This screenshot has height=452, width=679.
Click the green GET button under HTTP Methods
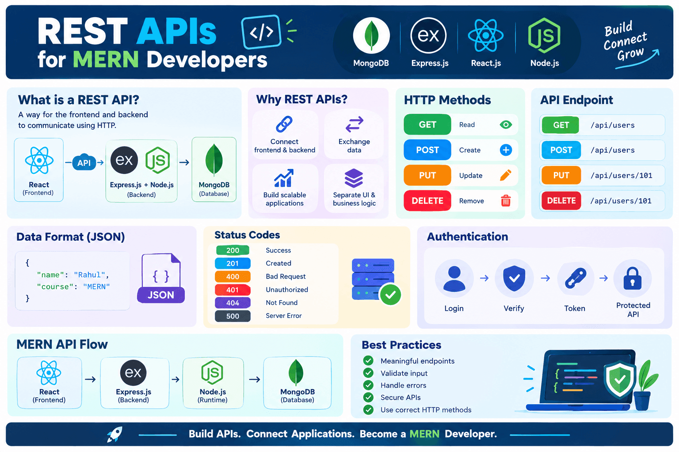pos(427,124)
